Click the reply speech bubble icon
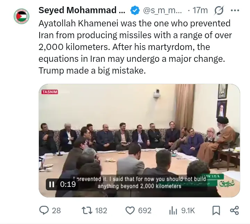This screenshot has width=250, height=224. pyautogui.click(x=45, y=210)
